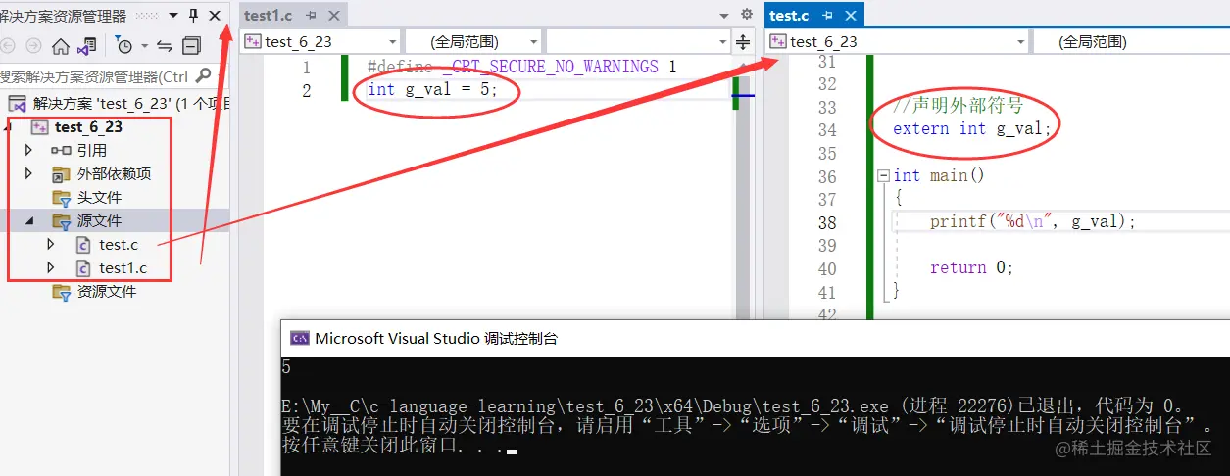Click the Collapse All icon in Solution Explorer

(191, 46)
